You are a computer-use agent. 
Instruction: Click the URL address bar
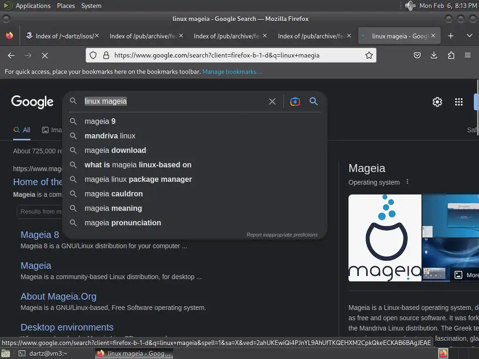click(x=232, y=55)
